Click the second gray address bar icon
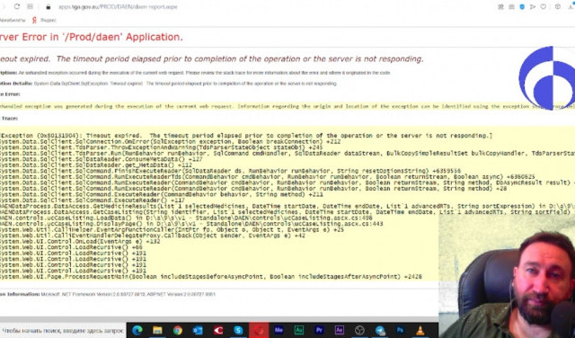Viewport: 575px width, 338px height. click(x=511, y=6)
